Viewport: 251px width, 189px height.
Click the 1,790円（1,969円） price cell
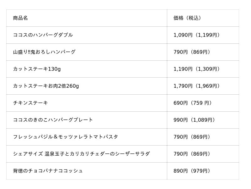point(197,86)
